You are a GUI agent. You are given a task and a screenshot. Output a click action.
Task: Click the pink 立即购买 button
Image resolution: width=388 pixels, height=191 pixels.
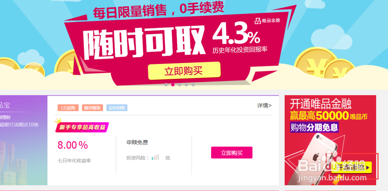pos(232,153)
